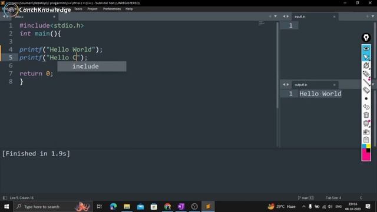This screenshot has height=212, width=377.
Task: Choose the black dot pen size option
Action: (x=366, y=98)
